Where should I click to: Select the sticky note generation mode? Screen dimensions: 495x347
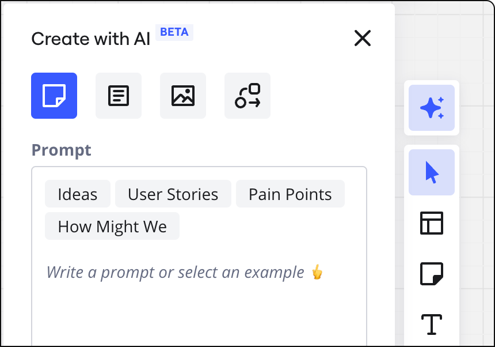pos(54,96)
